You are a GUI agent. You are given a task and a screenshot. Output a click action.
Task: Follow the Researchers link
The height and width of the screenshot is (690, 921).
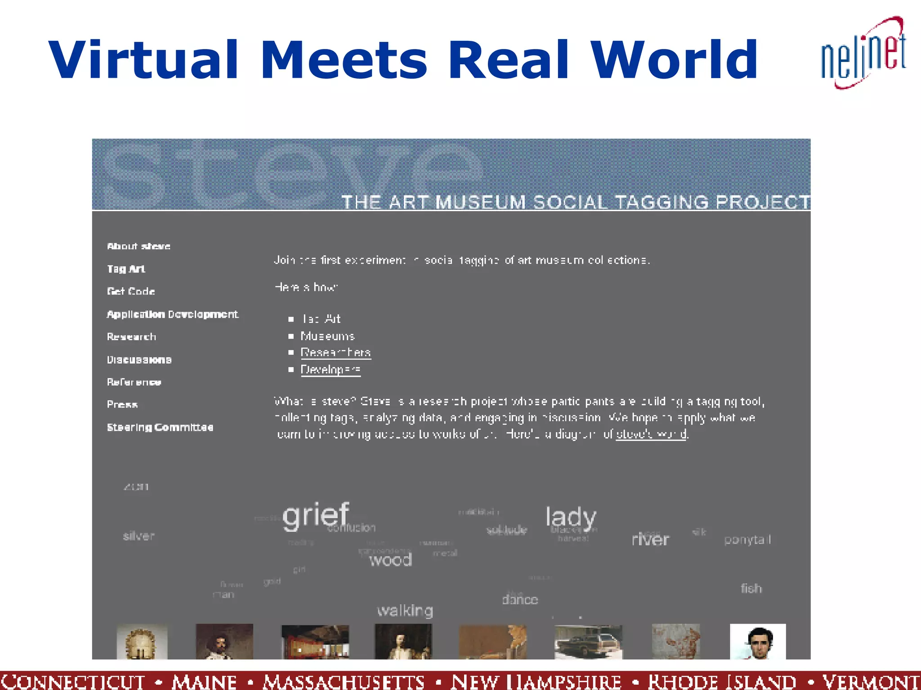(335, 353)
